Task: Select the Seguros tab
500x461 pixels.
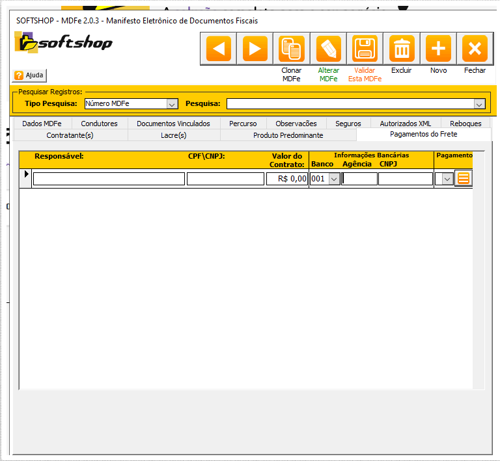Action: pos(348,124)
